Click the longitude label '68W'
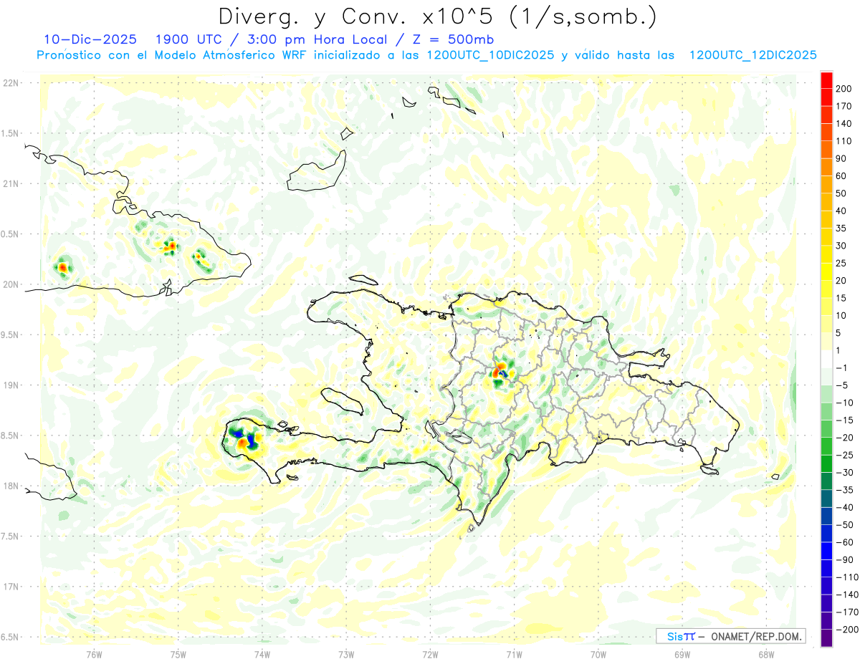Image resolution: width=860 pixels, height=664 pixels. click(x=766, y=653)
